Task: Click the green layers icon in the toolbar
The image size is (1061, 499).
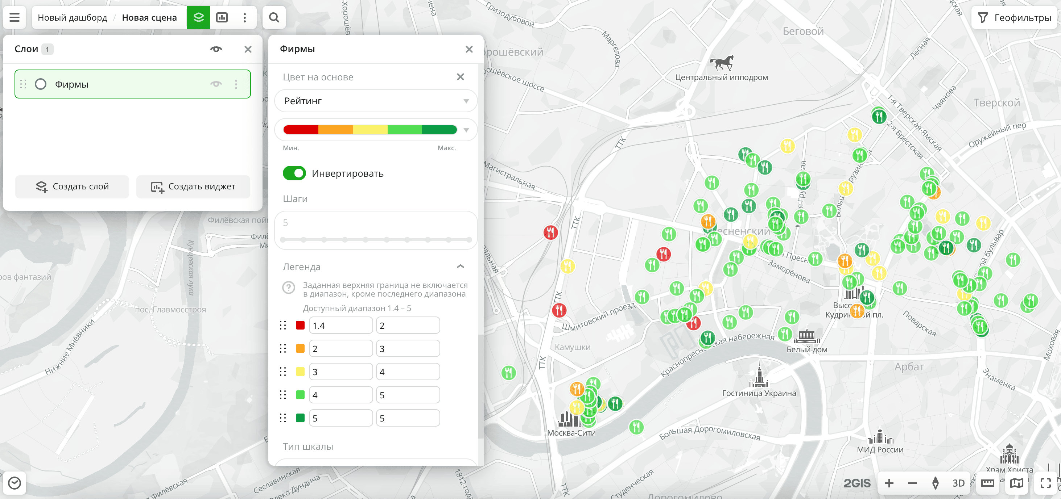Action: point(198,17)
